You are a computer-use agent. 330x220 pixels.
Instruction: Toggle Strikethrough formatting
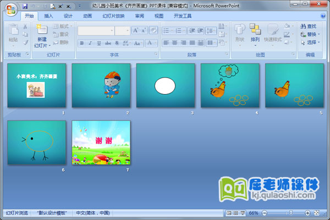tap(108, 43)
